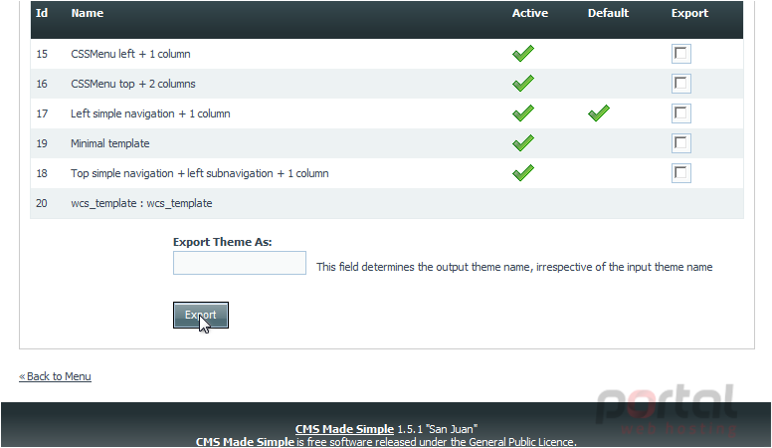The image size is (772, 448).
Task: Enable Export for Left simple navigation + 1 column
Action: point(680,113)
